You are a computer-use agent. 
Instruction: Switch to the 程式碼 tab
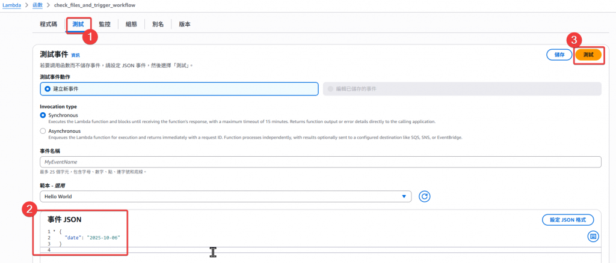click(x=48, y=24)
